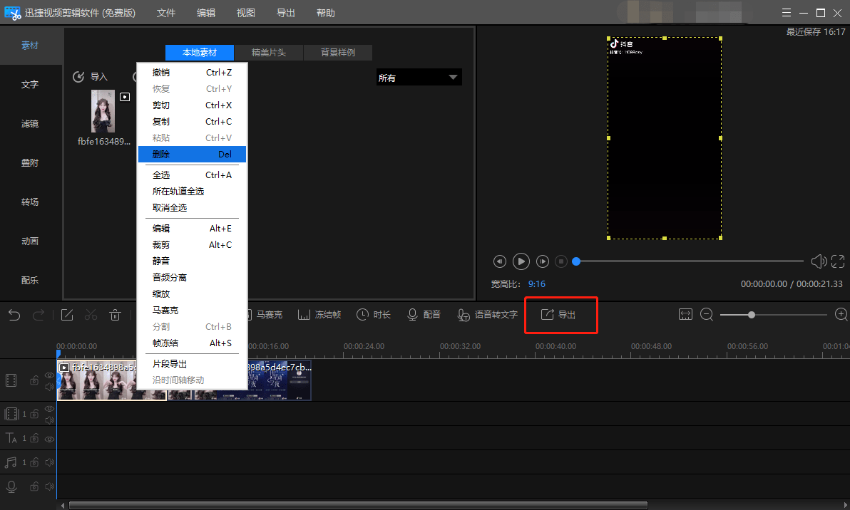Toggle main video track visibility eye
This screenshot has width=850, height=510.
point(49,375)
